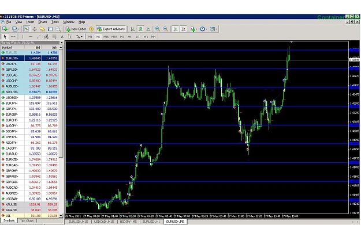361x225 pixels.
Task: Set timeframe to H4
Action: [x=129, y=36]
